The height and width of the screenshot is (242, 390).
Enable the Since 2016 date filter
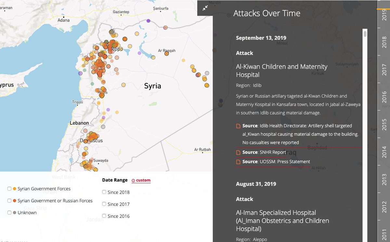(x=104, y=216)
